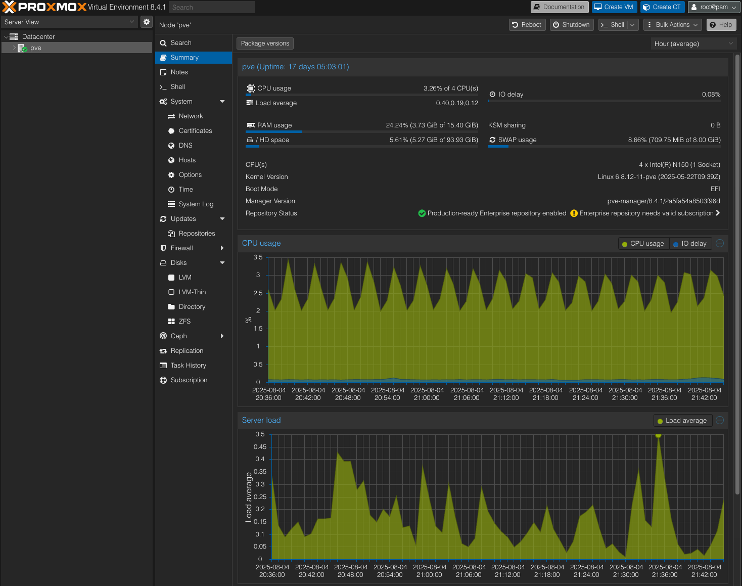742x586 pixels.
Task: Open the Server View dropdown
Action: coord(132,22)
